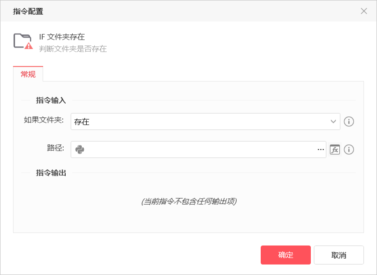Click the 判断文件夹是否存在 description text
Image resolution: width=377 pixels, height=275 pixels.
tap(73, 49)
